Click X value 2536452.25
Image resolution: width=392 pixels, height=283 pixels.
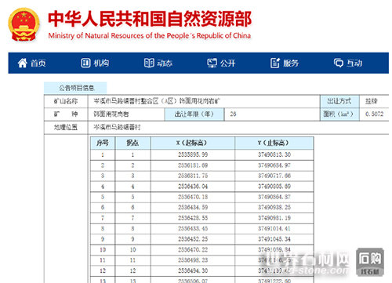coord(193,239)
